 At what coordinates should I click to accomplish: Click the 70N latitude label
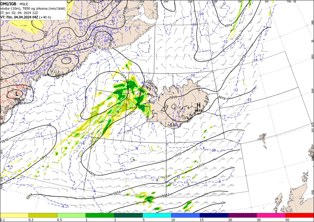click(289, 2)
